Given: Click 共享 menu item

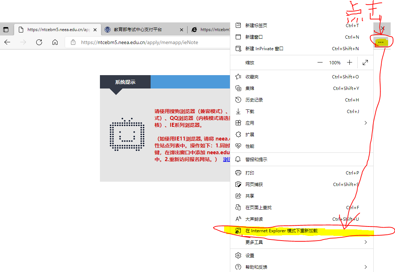Looking at the screenshot, I should point(302,196).
